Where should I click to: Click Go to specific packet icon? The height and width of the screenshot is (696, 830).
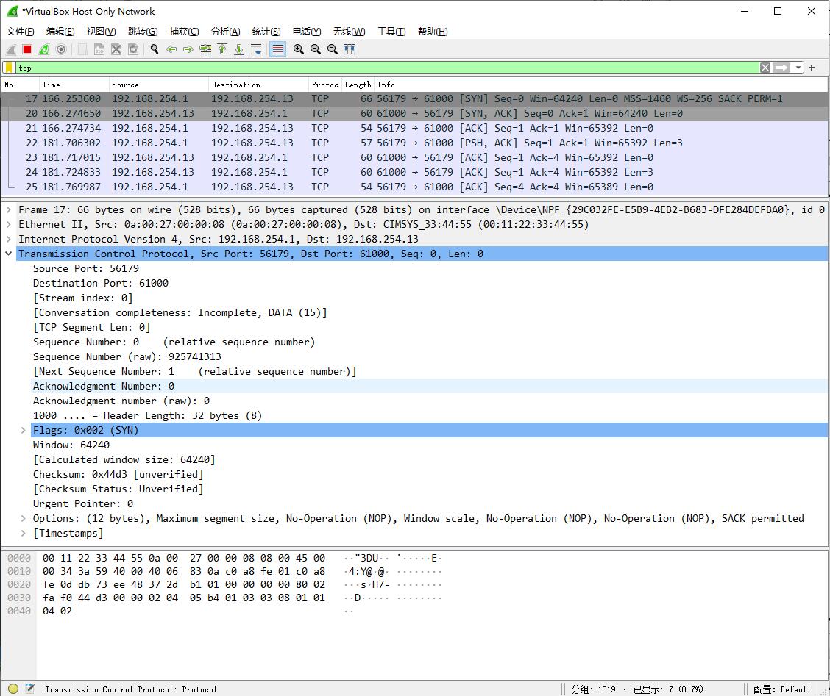tap(205, 50)
